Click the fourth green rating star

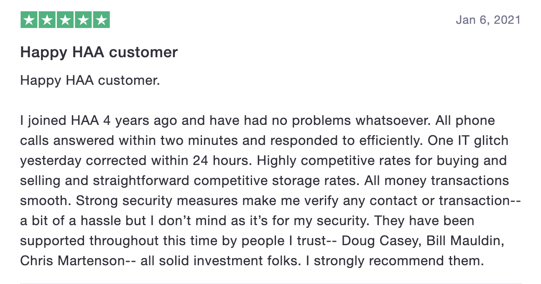tap(83, 20)
